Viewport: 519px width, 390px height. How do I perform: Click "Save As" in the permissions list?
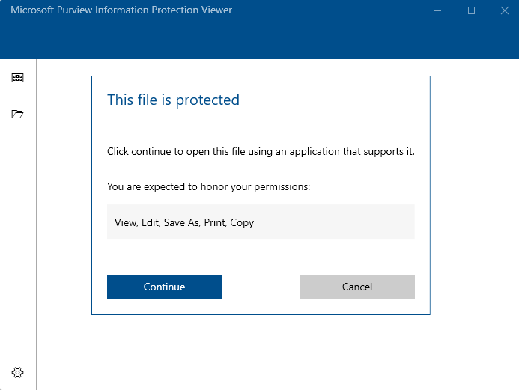[182, 222]
